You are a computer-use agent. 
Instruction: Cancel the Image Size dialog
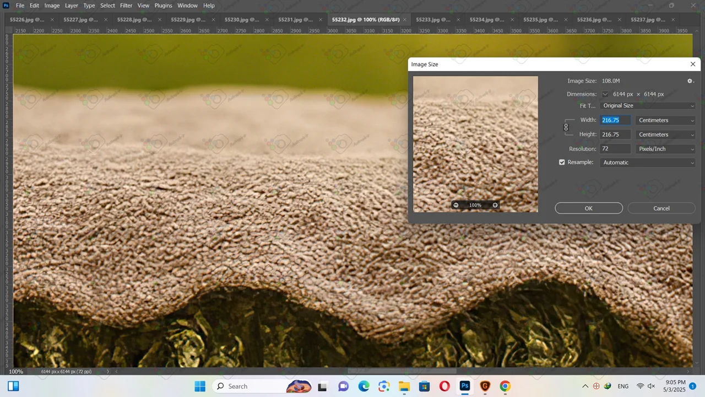(x=661, y=208)
